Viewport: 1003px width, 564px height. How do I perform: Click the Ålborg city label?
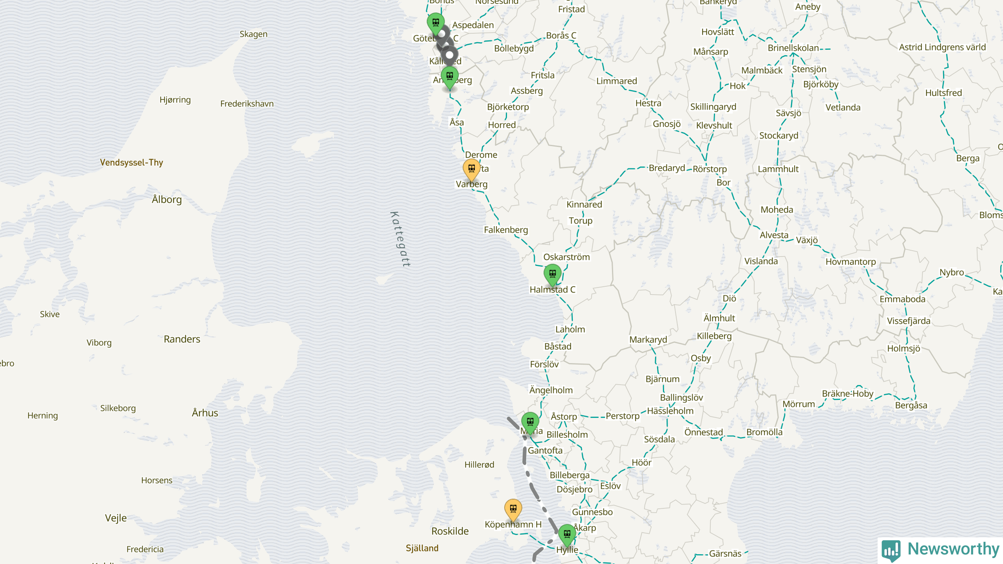pyautogui.click(x=167, y=199)
